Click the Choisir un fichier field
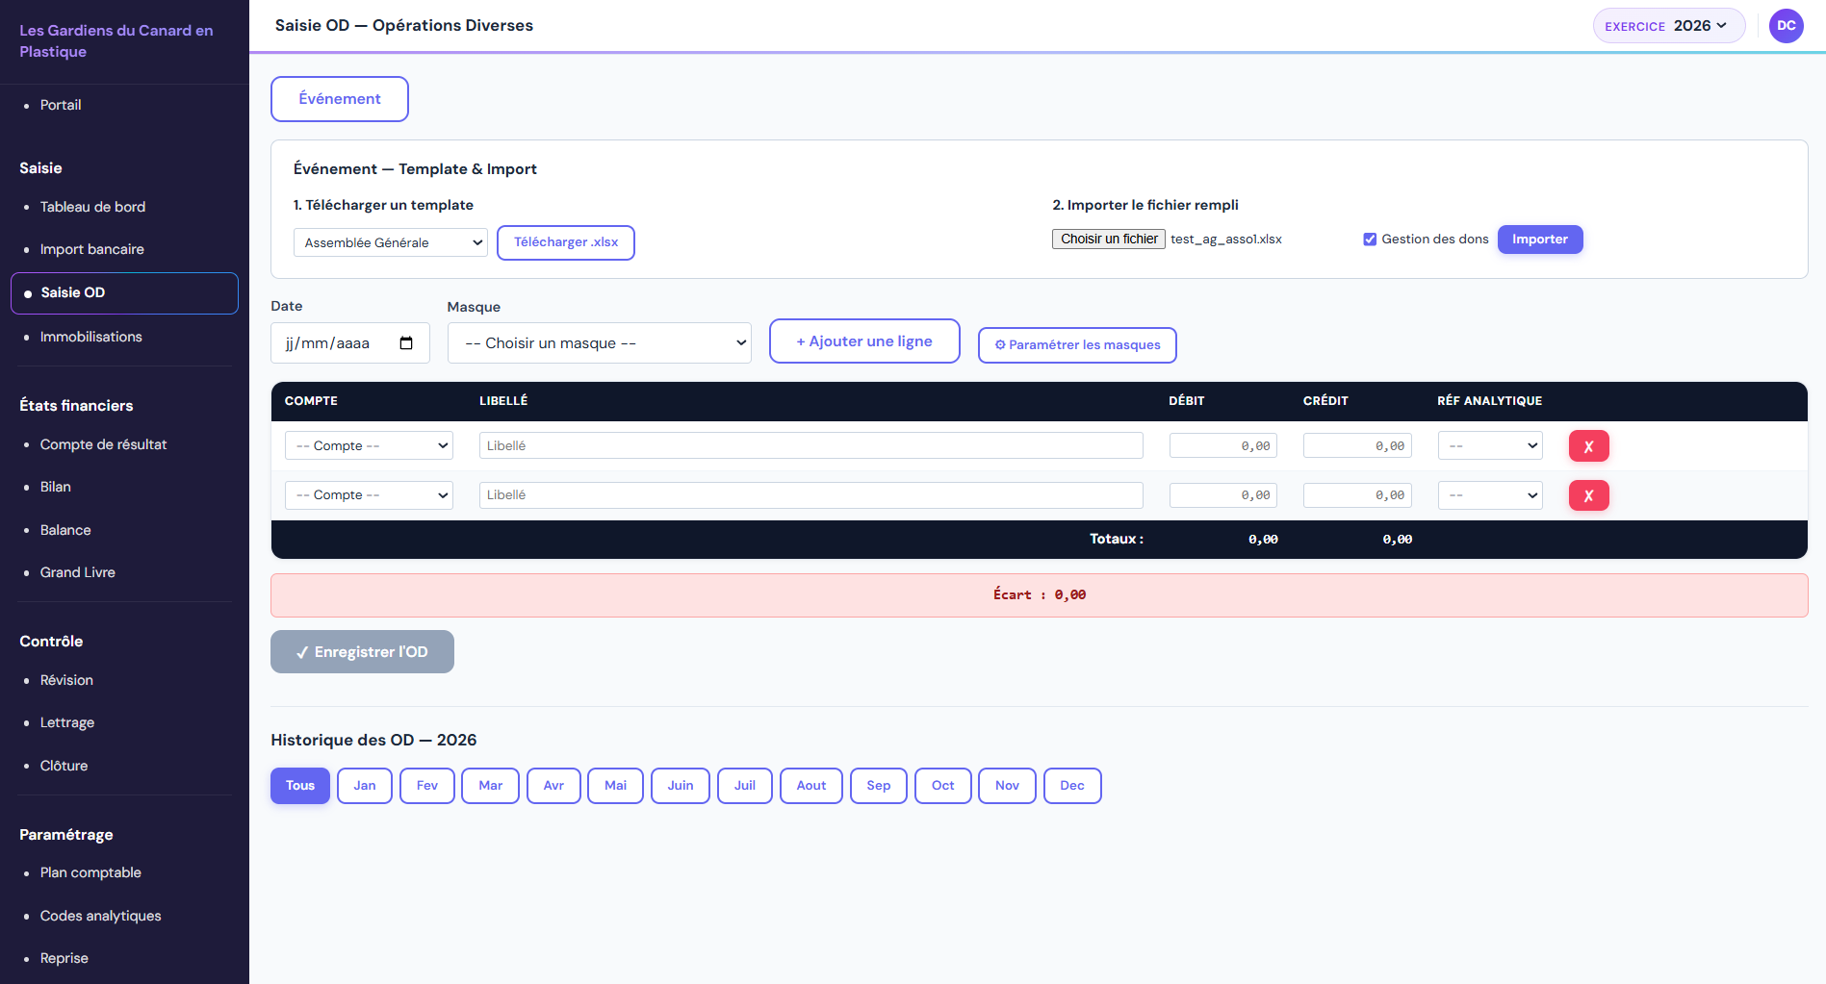This screenshot has width=1826, height=984. [1108, 239]
